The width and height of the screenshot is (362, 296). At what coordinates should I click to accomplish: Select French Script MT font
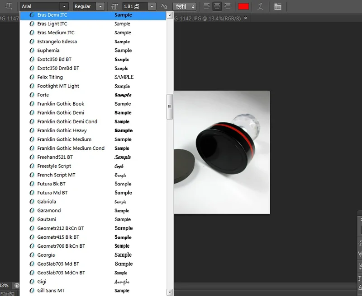click(x=93, y=175)
